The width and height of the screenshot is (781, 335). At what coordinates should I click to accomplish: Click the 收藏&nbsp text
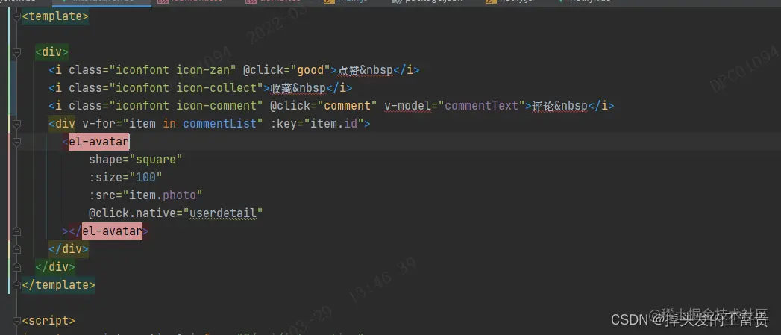[298, 88]
